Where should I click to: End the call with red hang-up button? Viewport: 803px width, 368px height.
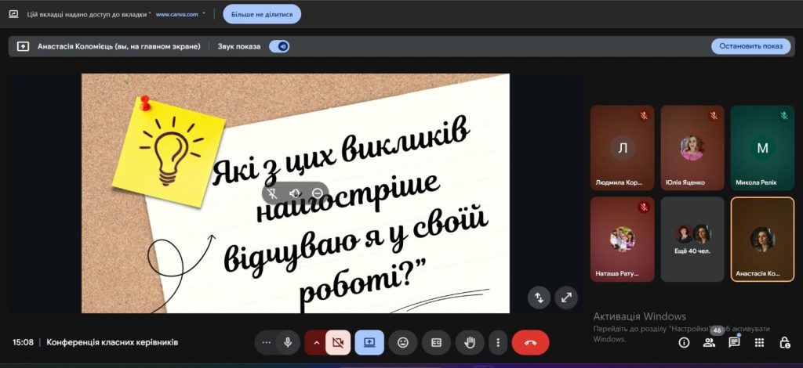click(530, 342)
